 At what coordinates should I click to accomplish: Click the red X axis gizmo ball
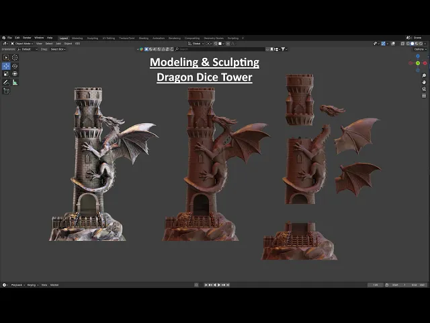[x=425, y=63]
